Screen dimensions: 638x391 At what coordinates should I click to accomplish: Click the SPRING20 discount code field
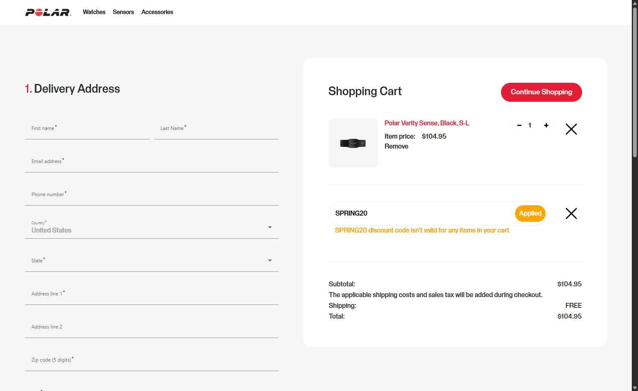point(422,213)
